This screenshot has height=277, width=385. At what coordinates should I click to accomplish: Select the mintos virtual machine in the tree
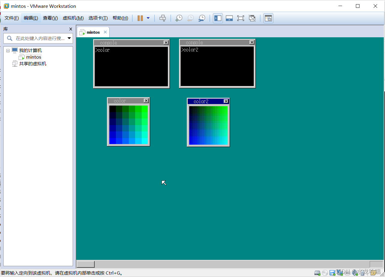[x=34, y=57]
